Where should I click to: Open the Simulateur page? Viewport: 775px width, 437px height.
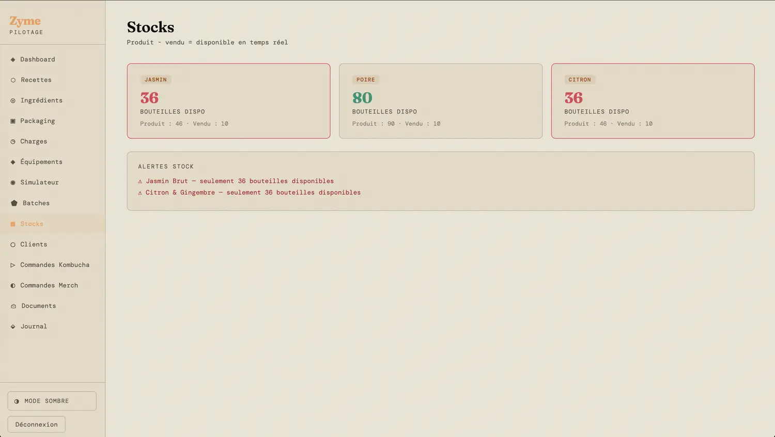pos(53,183)
